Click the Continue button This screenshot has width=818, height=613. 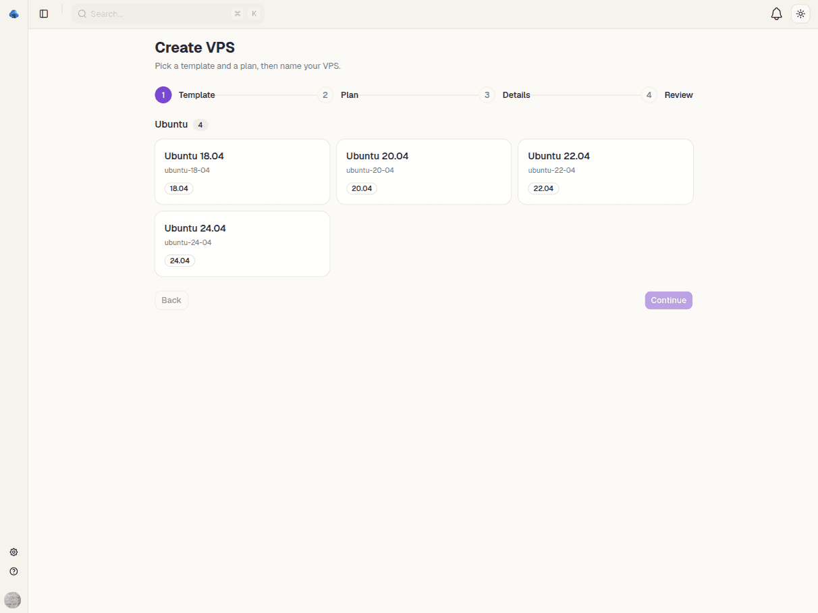pyautogui.click(x=668, y=300)
